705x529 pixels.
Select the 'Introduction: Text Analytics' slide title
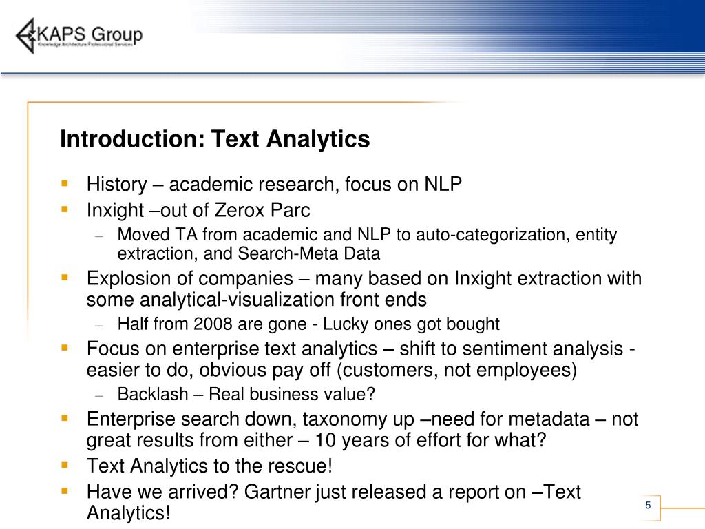(x=215, y=139)
